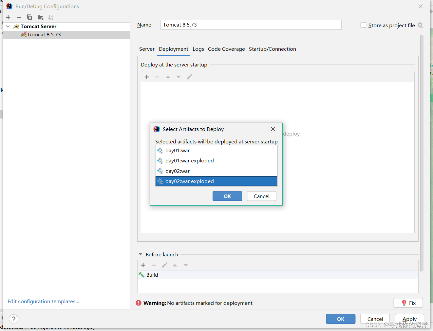Remove before launch task minus icon
Viewport: 433px width, 331px height.
pyautogui.click(x=154, y=265)
